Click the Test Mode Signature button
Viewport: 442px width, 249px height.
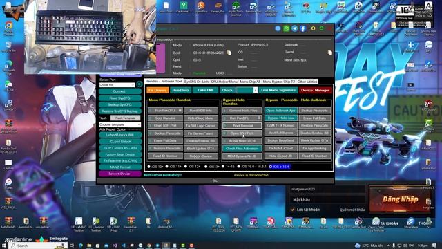(278, 90)
